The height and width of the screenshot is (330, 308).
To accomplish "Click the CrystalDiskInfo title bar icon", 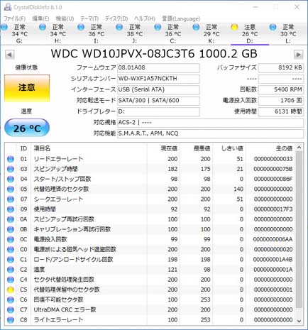I will click(8, 7).
